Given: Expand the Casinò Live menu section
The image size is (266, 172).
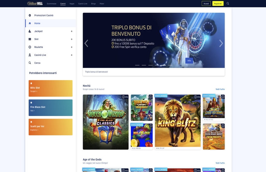Looking at the screenshot, I should pyautogui.click(x=72, y=55).
